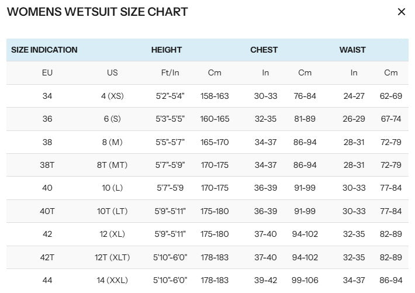Screen dimensions: 415x293
Task: Close the Womens Wetsuit Size Chart
Action: (x=401, y=12)
